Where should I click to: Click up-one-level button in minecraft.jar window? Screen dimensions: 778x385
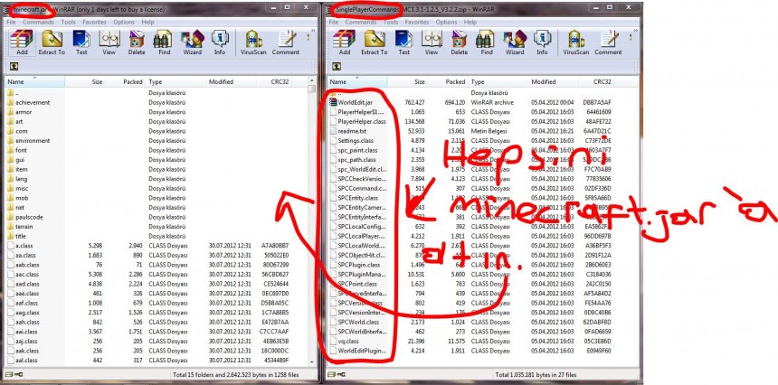tap(14, 66)
